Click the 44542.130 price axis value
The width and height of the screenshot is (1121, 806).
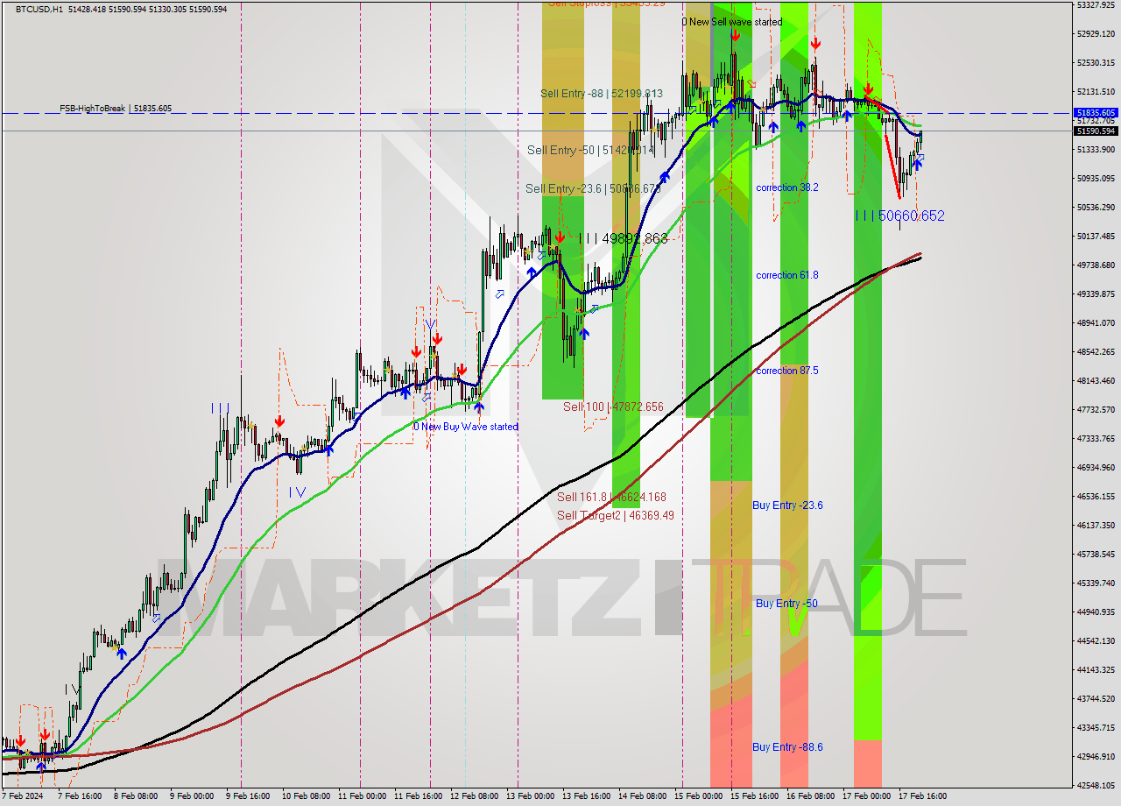point(1096,641)
